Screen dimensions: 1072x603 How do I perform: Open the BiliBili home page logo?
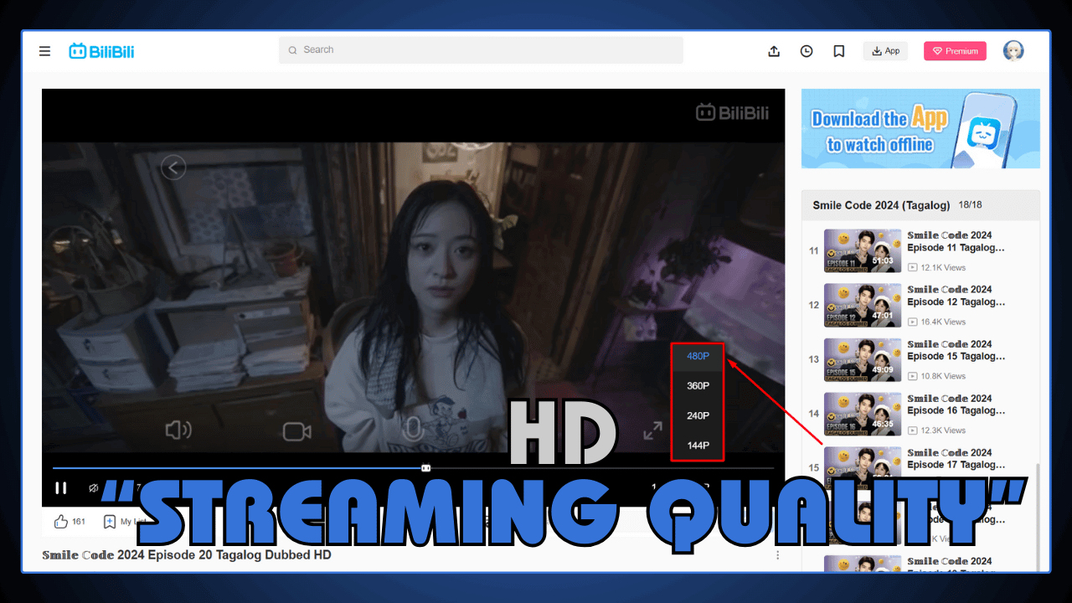pyautogui.click(x=100, y=50)
